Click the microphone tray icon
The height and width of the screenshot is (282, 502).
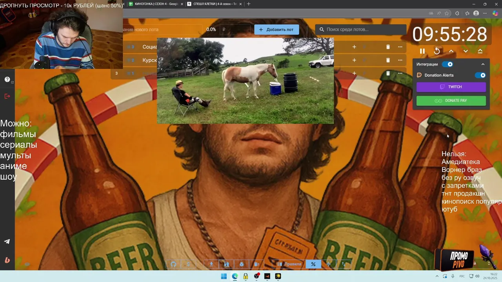click(x=453, y=276)
